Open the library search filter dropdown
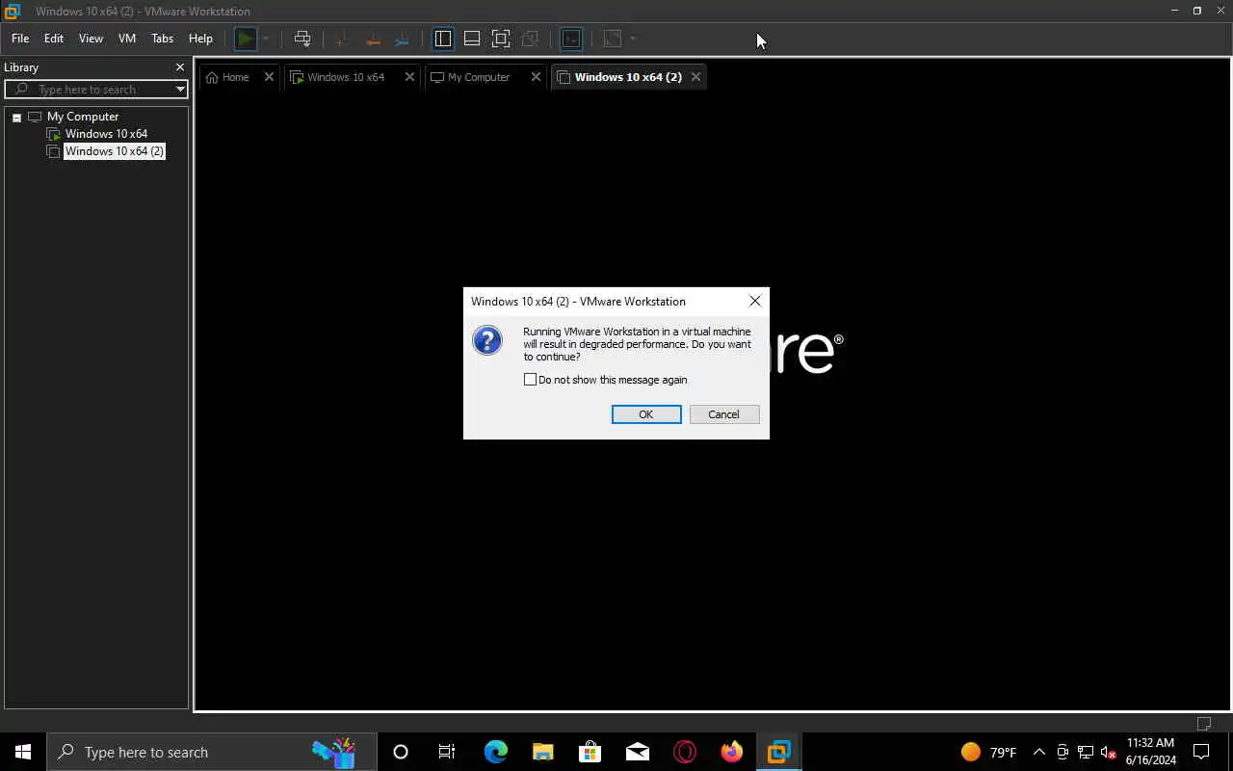Screen dimensions: 1233x771 point(180,89)
